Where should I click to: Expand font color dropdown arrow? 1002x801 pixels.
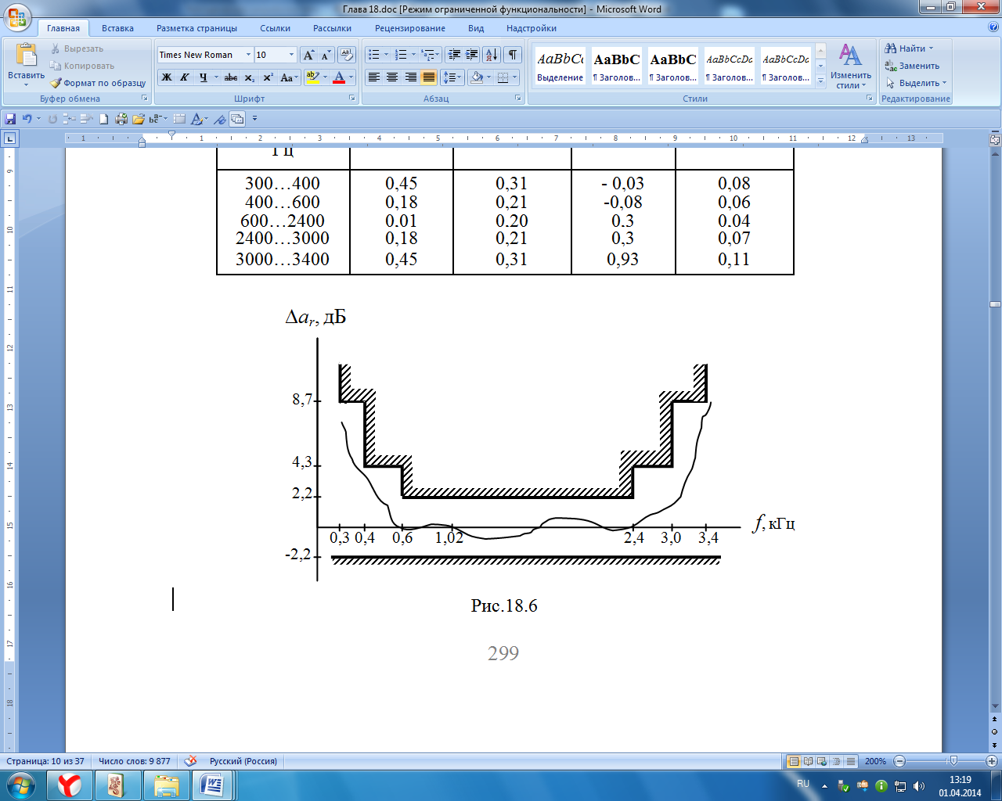point(351,77)
